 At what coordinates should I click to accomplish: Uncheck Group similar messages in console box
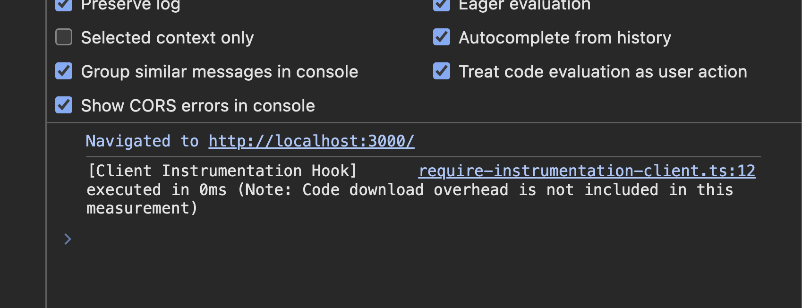point(64,71)
